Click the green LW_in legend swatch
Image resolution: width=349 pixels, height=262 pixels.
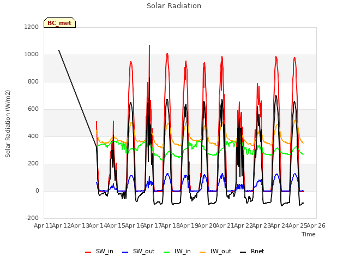[x=167, y=252]
